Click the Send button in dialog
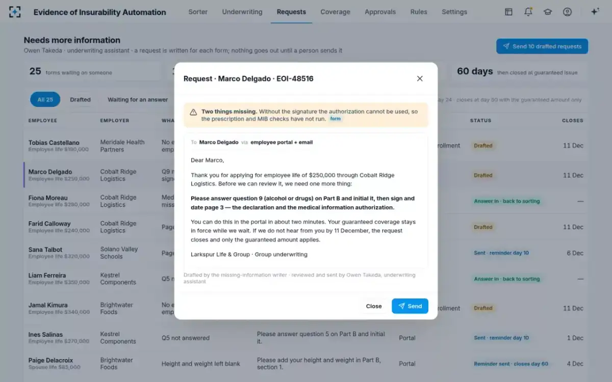The width and height of the screenshot is (612, 382). tap(410, 306)
